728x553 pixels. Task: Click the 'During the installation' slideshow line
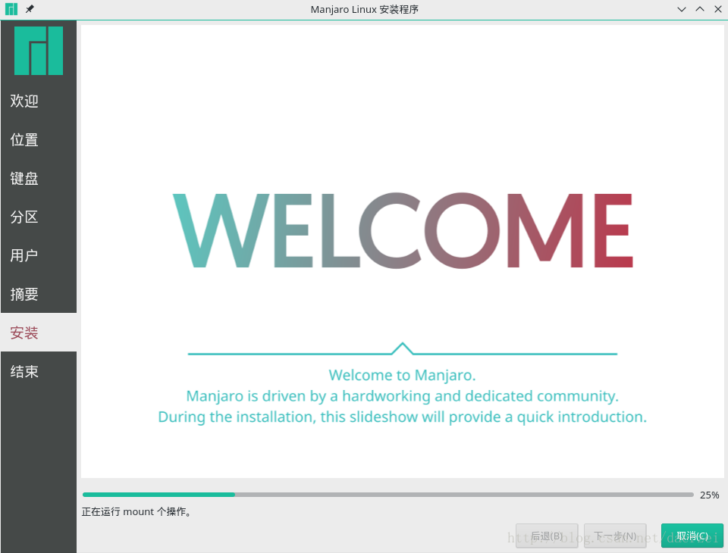click(x=402, y=417)
